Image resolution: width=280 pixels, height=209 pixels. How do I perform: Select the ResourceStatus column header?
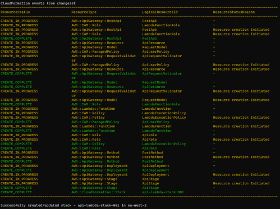(x=15, y=12)
